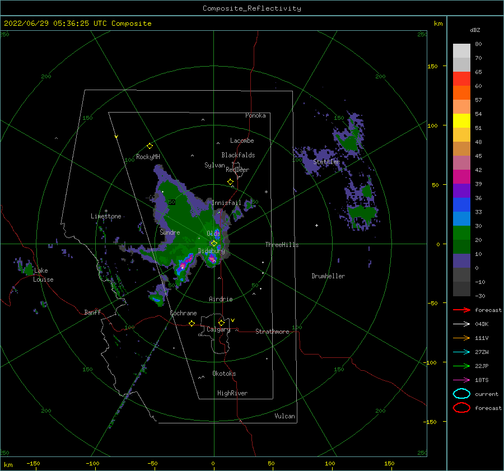Click the bright green swatch between 30 and 20 dBZ
This screenshot has height=471, width=504.
(x=461, y=233)
